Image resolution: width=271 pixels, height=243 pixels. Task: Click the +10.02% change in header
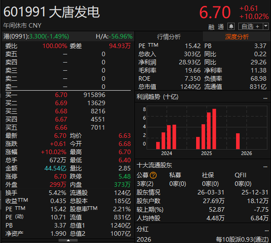tap(254, 17)
